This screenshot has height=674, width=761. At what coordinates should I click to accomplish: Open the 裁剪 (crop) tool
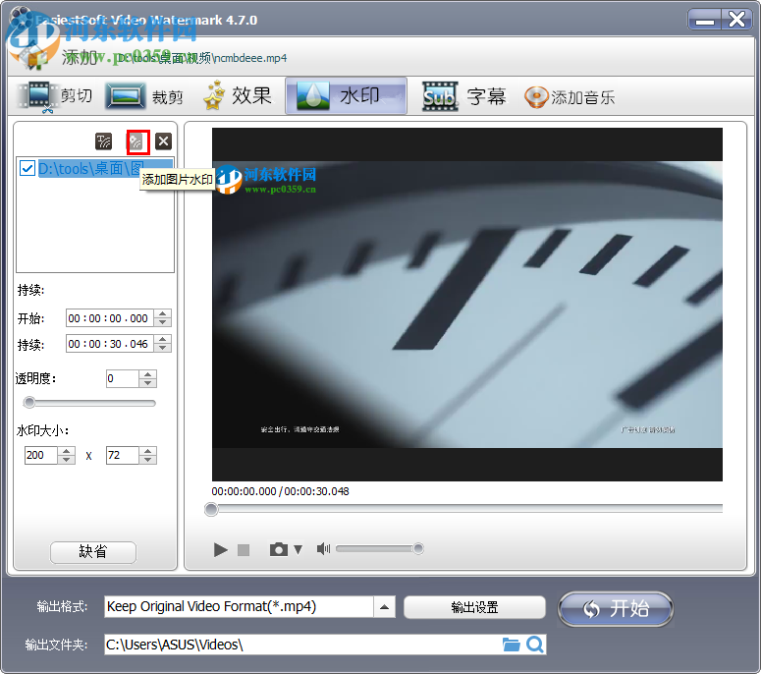(144, 96)
